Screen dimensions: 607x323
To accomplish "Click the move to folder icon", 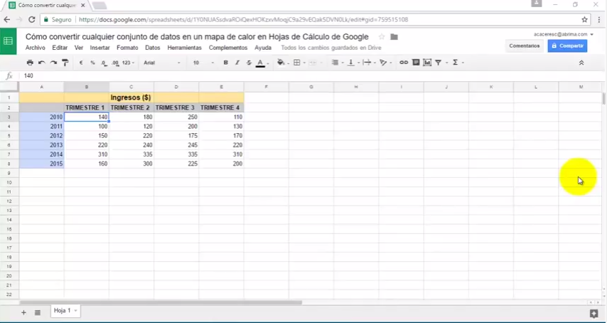I will click(x=394, y=37).
